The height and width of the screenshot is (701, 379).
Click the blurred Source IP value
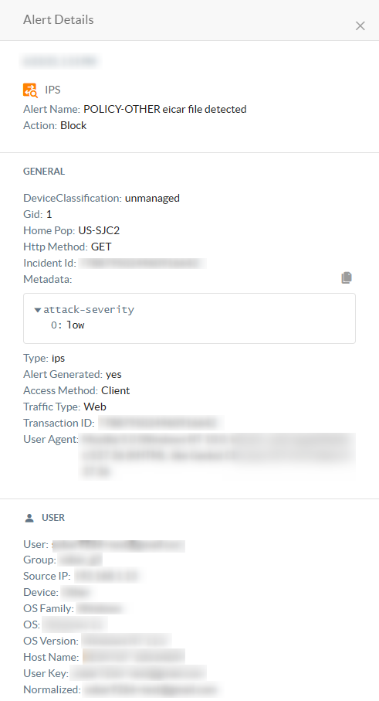click(x=107, y=575)
